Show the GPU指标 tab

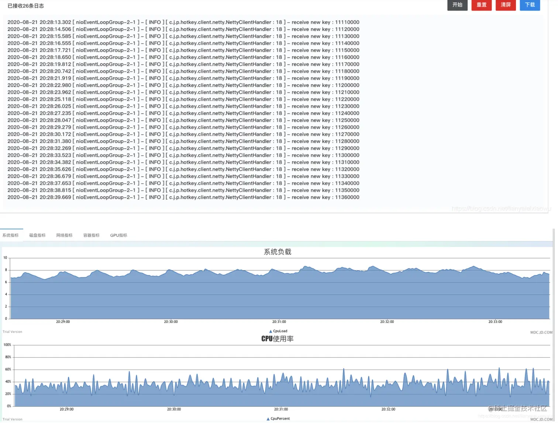coord(118,235)
